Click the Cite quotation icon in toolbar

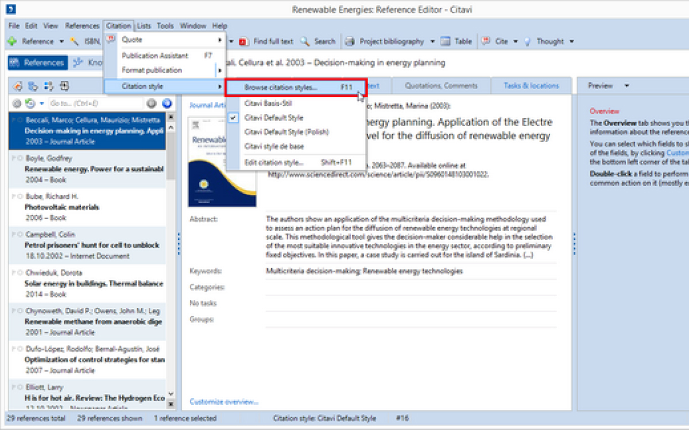click(486, 41)
